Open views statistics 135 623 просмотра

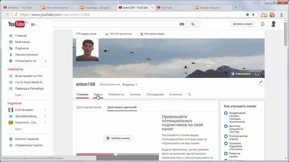(x=118, y=34)
